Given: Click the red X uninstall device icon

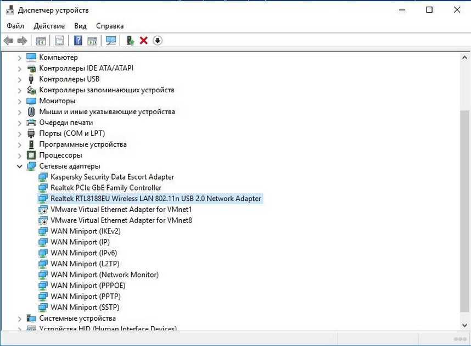Looking at the screenshot, I should pyautogui.click(x=144, y=41).
